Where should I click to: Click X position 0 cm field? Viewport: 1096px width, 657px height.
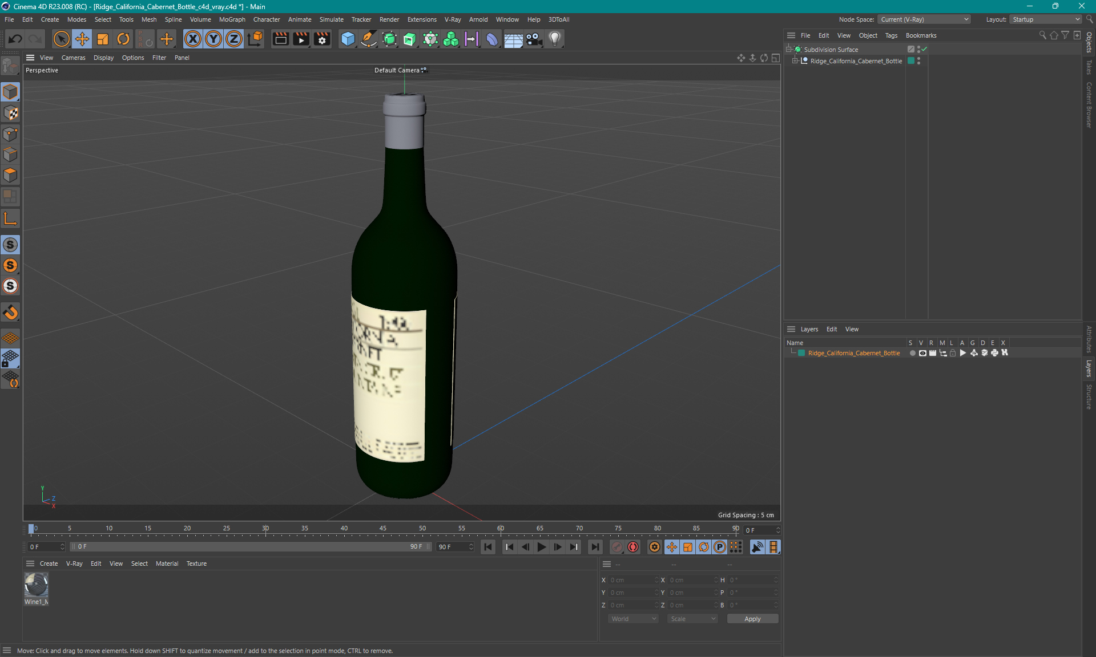click(x=634, y=580)
